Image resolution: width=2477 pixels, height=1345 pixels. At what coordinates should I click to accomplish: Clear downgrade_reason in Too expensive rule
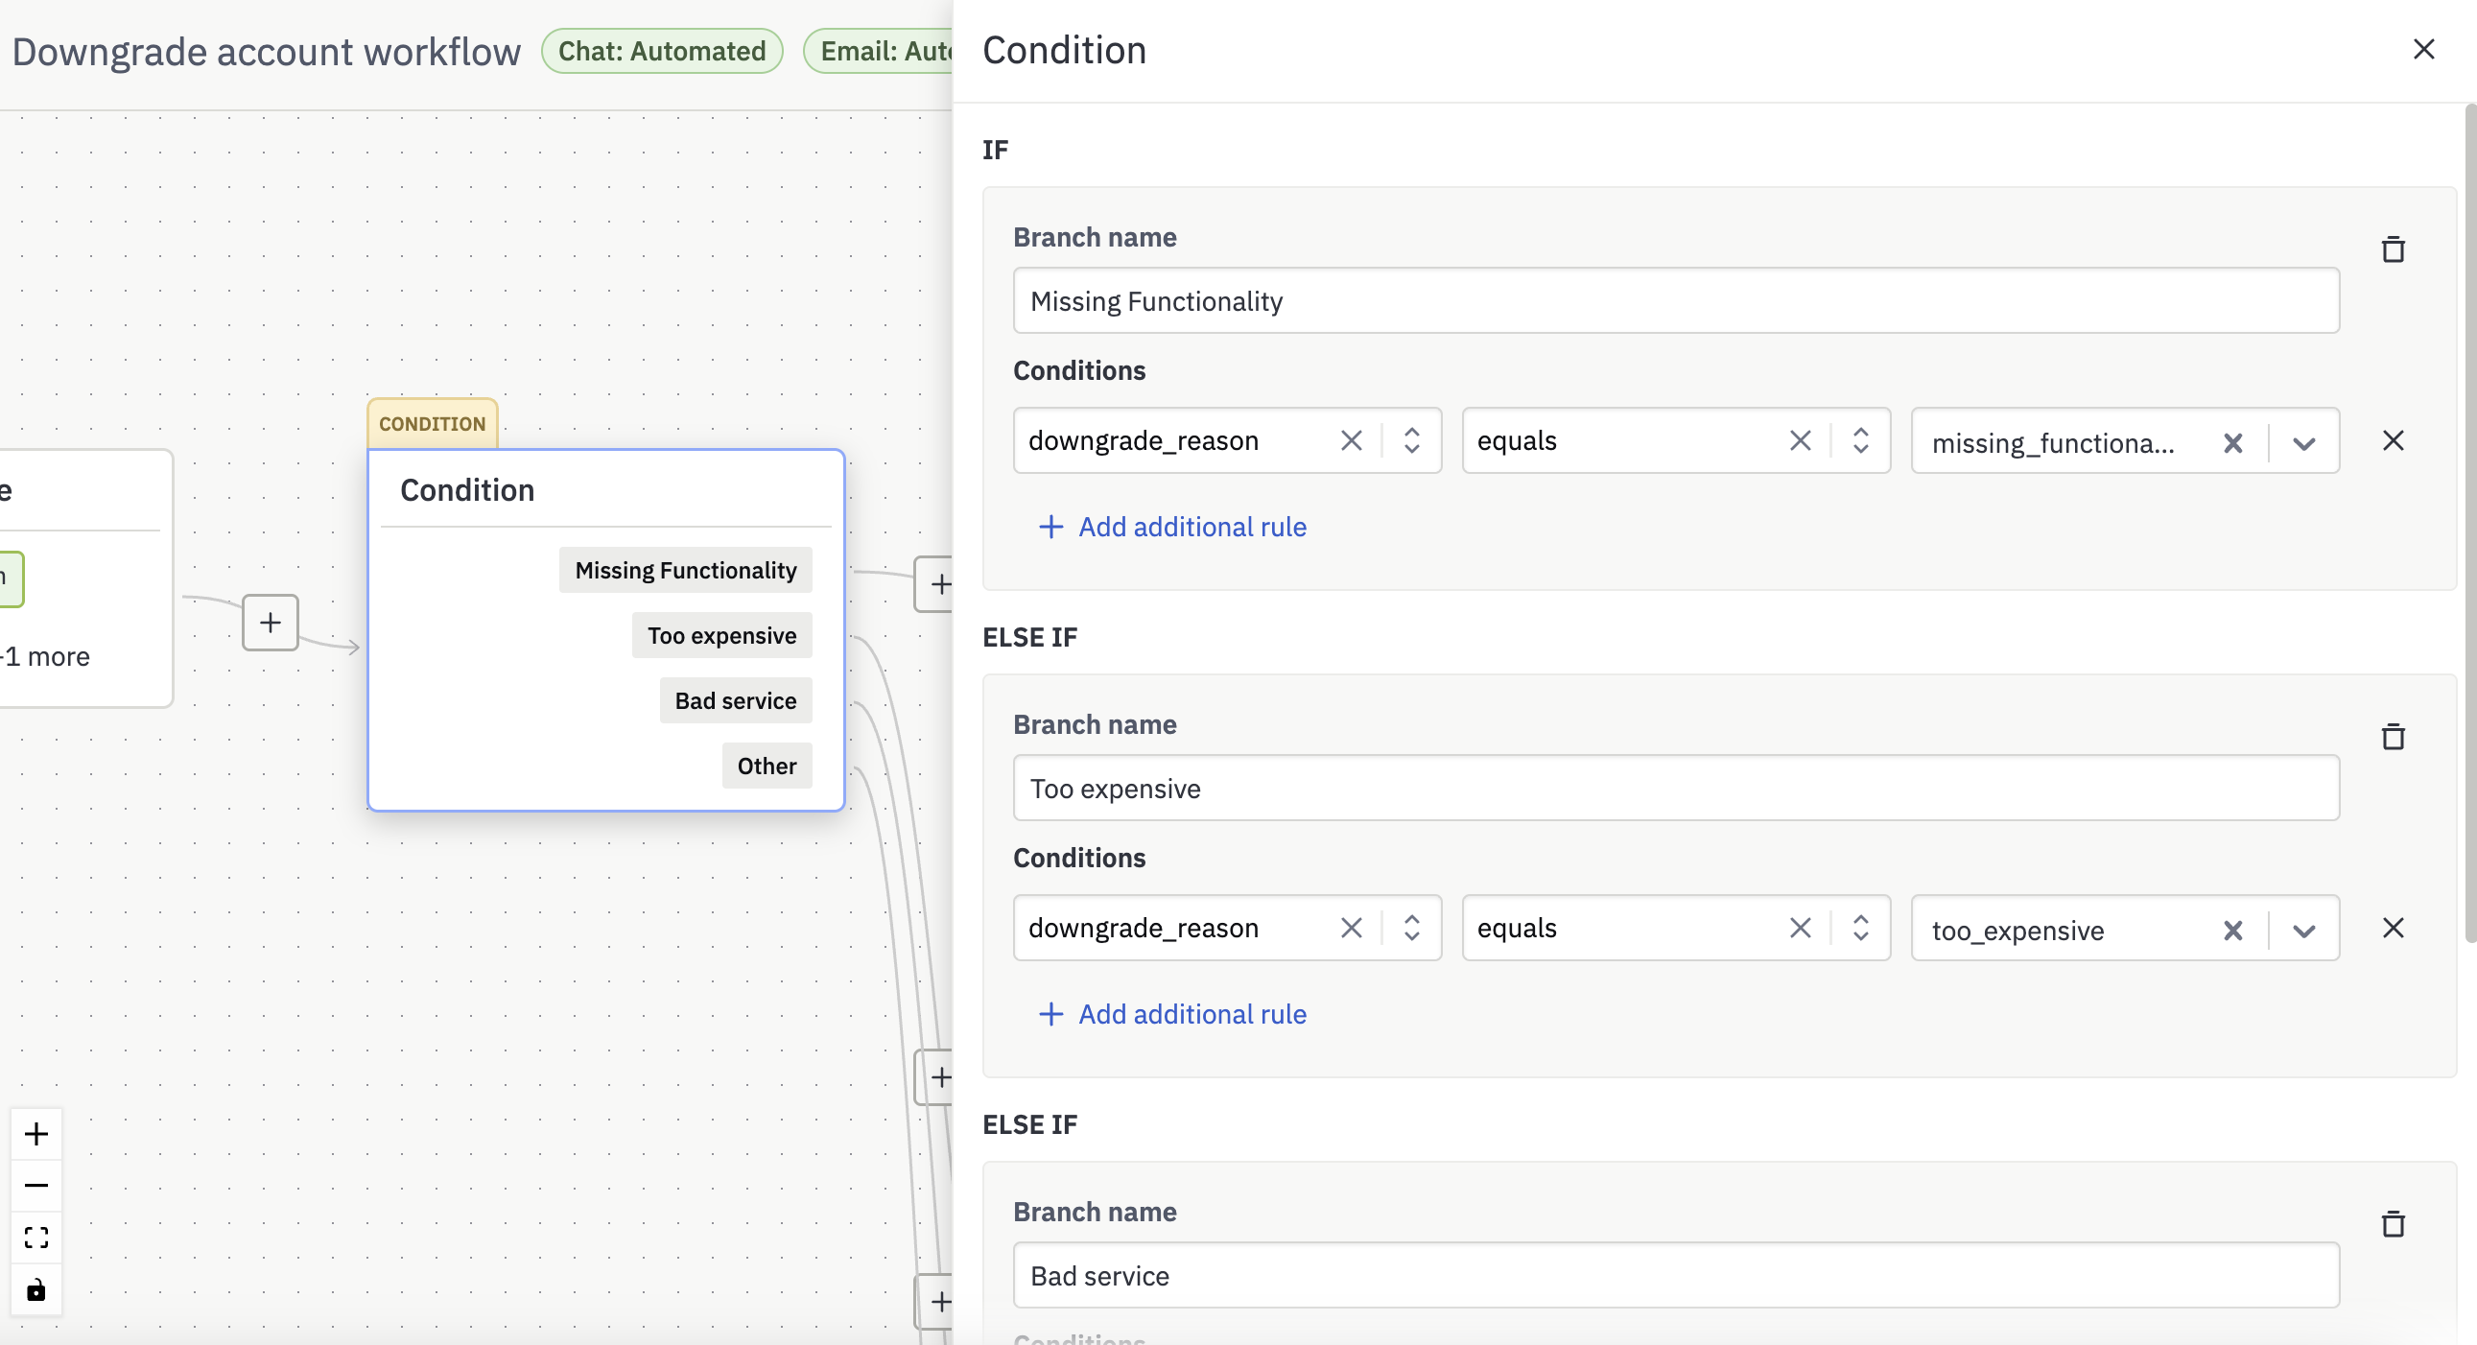(x=1351, y=928)
